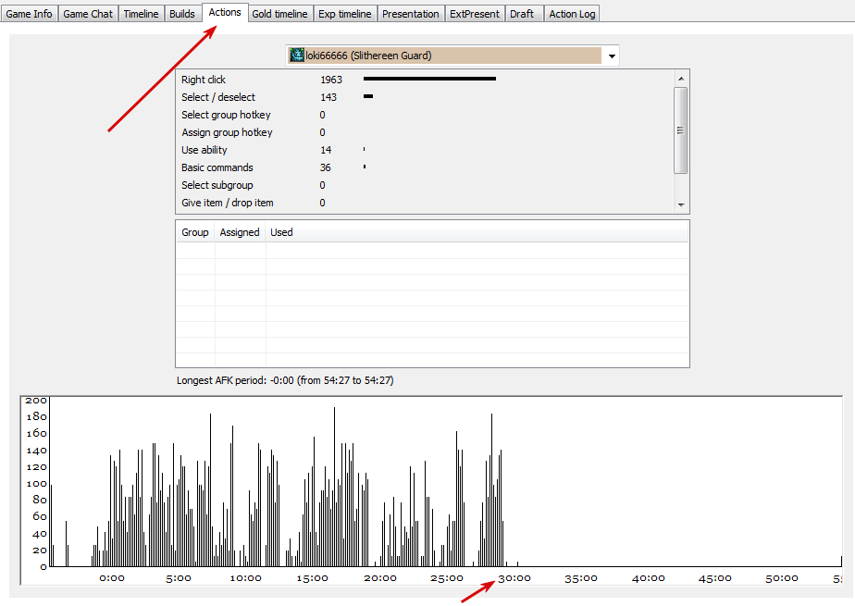The height and width of the screenshot is (606, 855).
Task: Click the 36 basic commands count
Action: click(325, 167)
